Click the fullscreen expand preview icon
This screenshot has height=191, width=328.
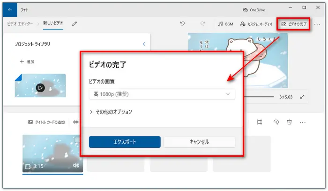coord(302,97)
